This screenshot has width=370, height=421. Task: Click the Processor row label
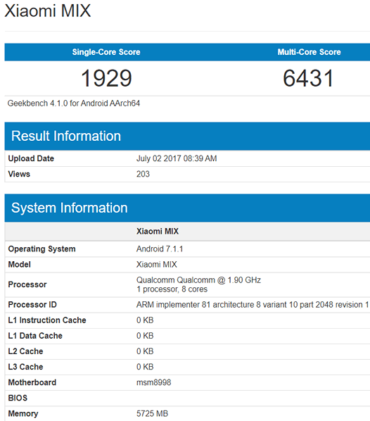pyautogui.click(x=27, y=284)
